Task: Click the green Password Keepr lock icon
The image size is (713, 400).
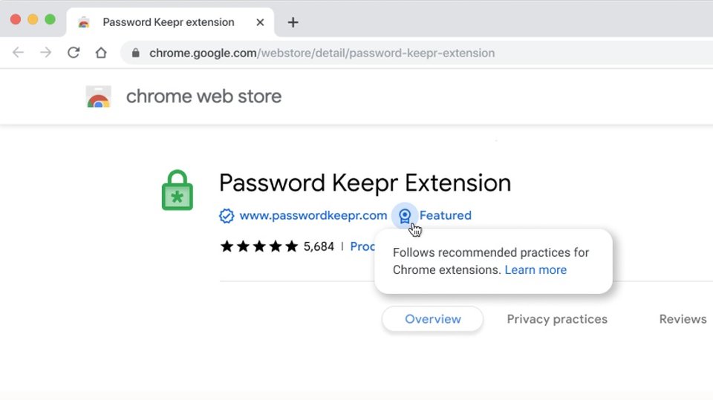Action: click(x=178, y=190)
